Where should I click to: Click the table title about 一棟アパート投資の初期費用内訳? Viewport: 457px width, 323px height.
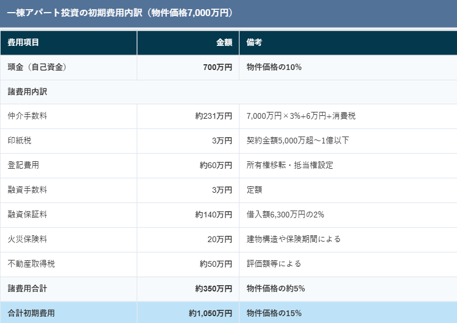120,13
